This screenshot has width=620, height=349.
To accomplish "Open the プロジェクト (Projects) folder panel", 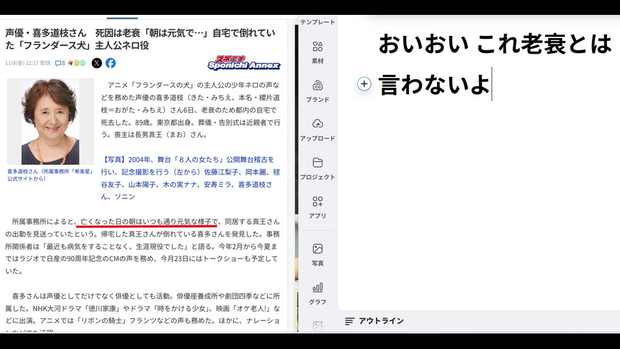I will [x=318, y=169].
